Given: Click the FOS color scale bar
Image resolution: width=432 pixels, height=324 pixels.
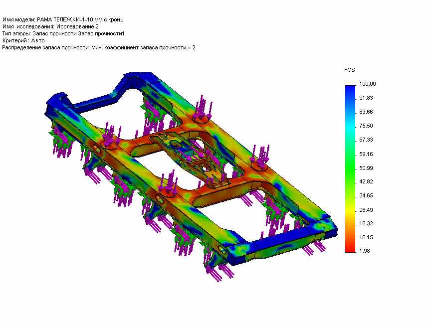Looking at the screenshot, I should tap(351, 169).
